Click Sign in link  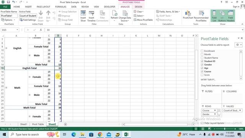click(x=236, y=7)
